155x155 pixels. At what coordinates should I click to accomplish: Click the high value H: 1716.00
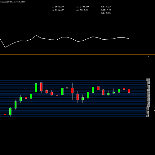point(82,7)
